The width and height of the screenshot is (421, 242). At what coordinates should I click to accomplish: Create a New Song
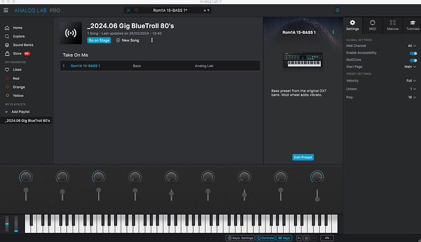click(128, 40)
